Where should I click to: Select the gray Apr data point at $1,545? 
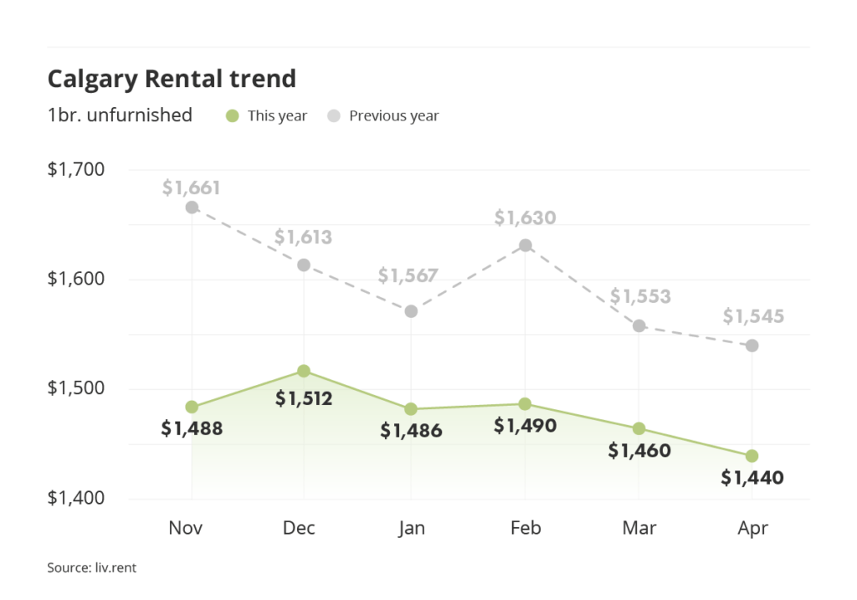click(x=752, y=346)
